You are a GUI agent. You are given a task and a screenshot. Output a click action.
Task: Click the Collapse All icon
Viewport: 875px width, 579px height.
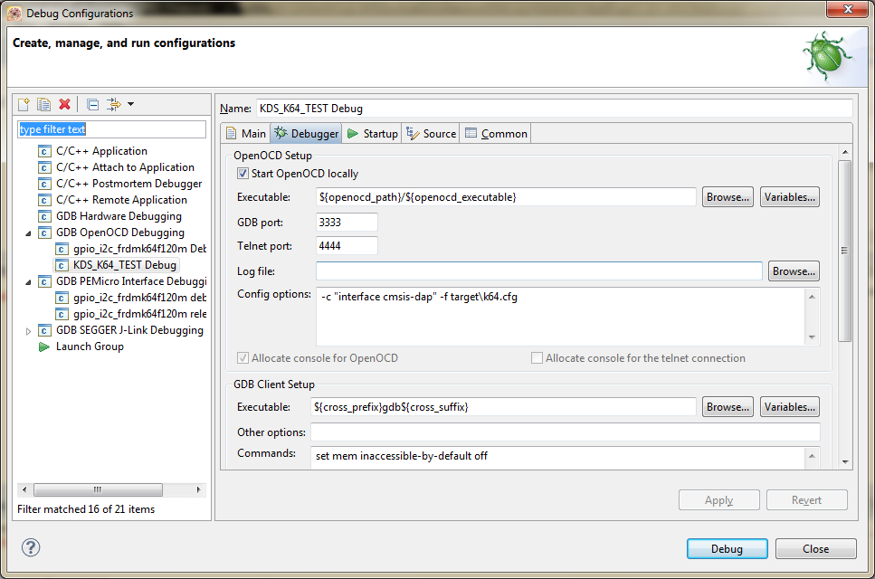pyautogui.click(x=93, y=104)
